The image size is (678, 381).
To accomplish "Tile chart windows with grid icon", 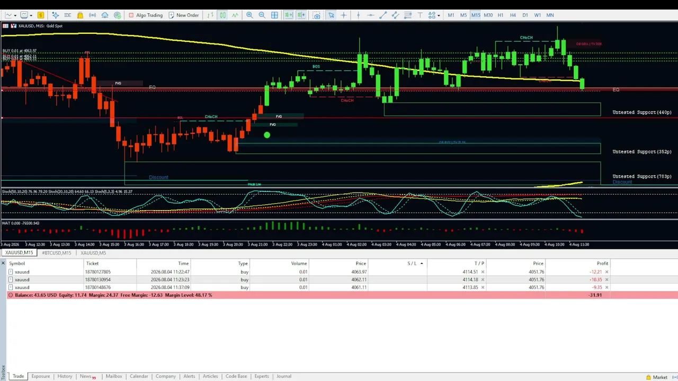I will 274,15.
